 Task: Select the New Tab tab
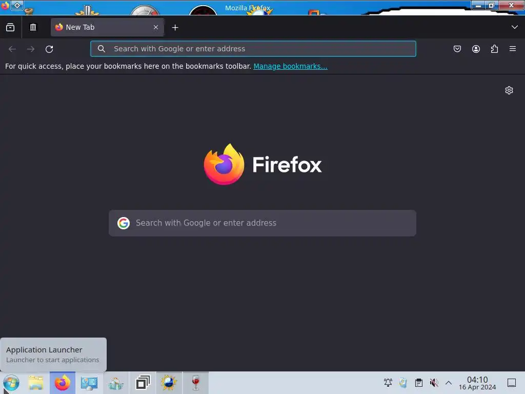[x=107, y=27]
